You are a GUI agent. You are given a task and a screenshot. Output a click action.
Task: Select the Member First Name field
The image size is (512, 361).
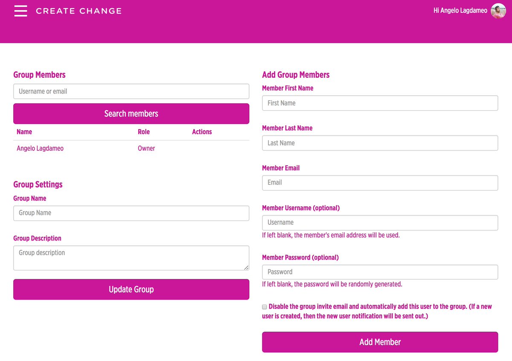coord(380,103)
